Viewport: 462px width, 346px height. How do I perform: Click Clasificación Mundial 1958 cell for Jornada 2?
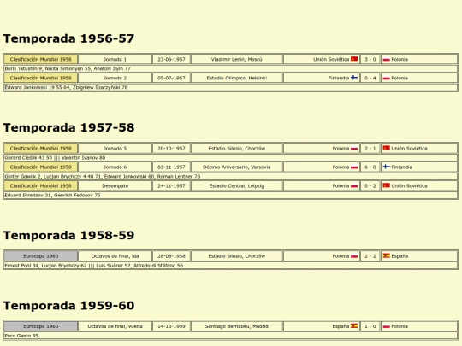pos(41,78)
